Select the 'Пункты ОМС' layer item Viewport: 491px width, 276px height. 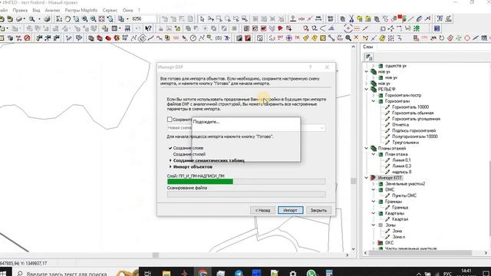pos(404,195)
